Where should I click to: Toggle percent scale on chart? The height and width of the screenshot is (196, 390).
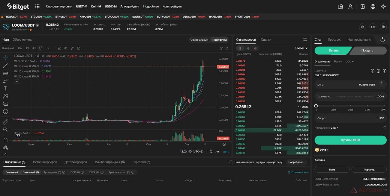point(211,151)
